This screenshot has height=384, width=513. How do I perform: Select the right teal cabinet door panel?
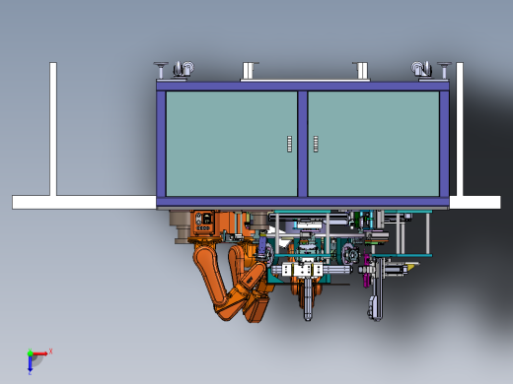pos(373,144)
